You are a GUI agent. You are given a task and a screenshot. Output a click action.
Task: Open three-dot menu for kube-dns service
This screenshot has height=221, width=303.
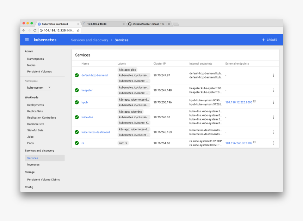pyautogui.click(x=273, y=117)
